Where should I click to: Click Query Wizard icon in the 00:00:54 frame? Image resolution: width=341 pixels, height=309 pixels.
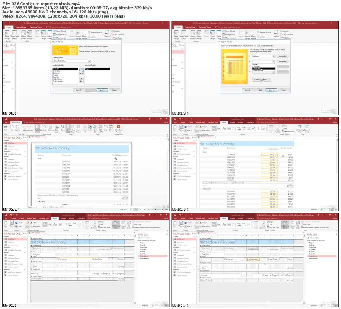[24, 35]
